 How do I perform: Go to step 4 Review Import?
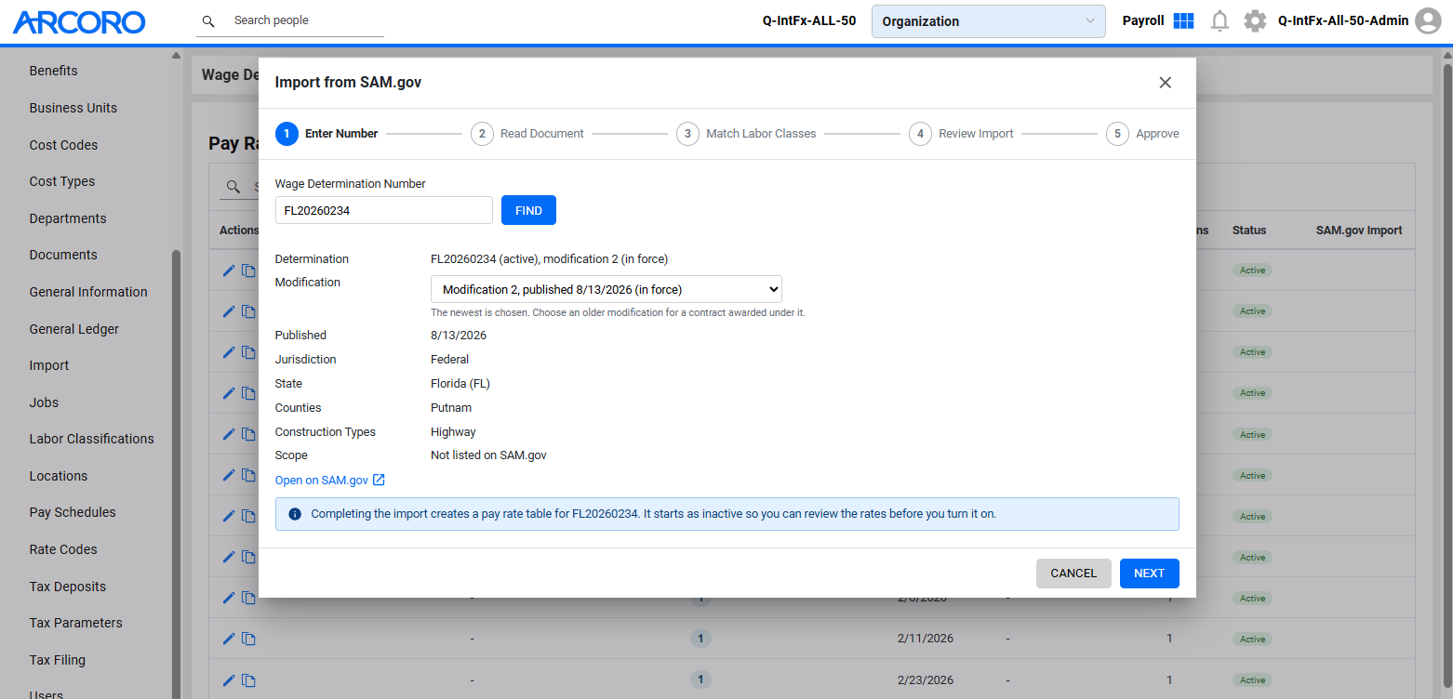pos(961,134)
